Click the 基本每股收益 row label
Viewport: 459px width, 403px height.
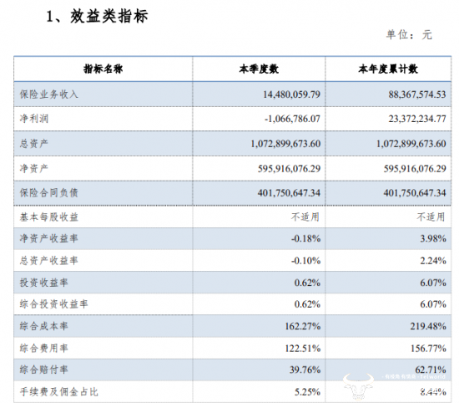coord(49,217)
